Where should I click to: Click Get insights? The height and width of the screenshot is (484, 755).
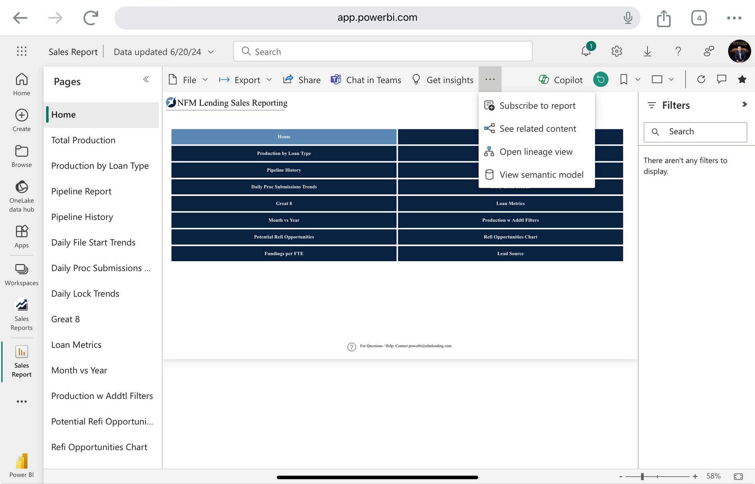pyautogui.click(x=442, y=80)
